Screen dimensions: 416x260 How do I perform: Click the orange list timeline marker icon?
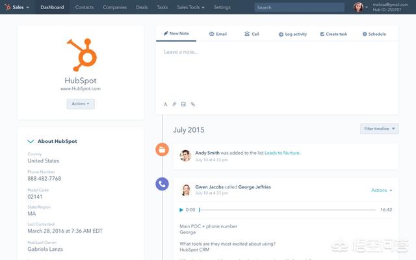[x=162, y=149]
